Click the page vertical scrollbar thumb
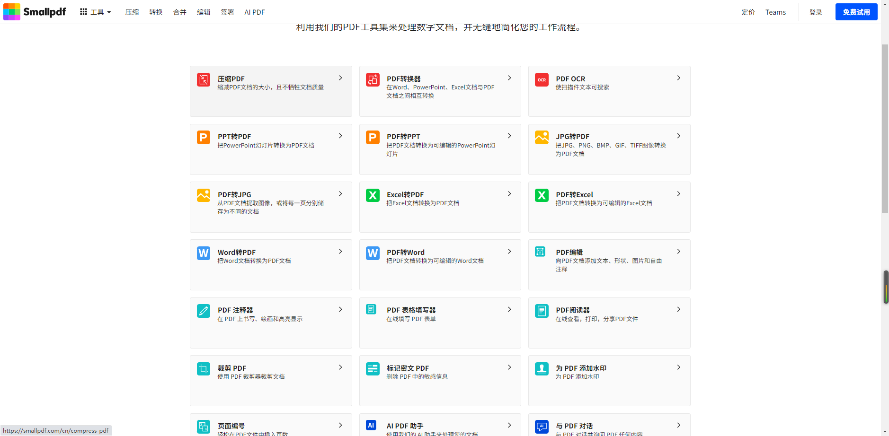889x436 pixels. pyautogui.click(x=884, y=128)
